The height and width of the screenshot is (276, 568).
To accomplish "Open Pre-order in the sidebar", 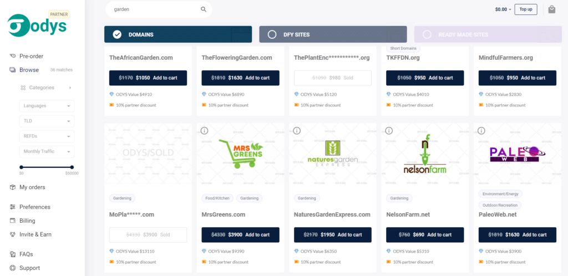I will point(31,56).
